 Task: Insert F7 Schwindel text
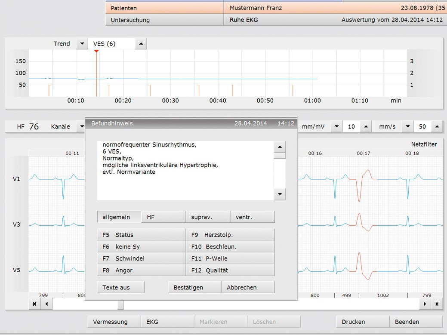pos(141,258)
